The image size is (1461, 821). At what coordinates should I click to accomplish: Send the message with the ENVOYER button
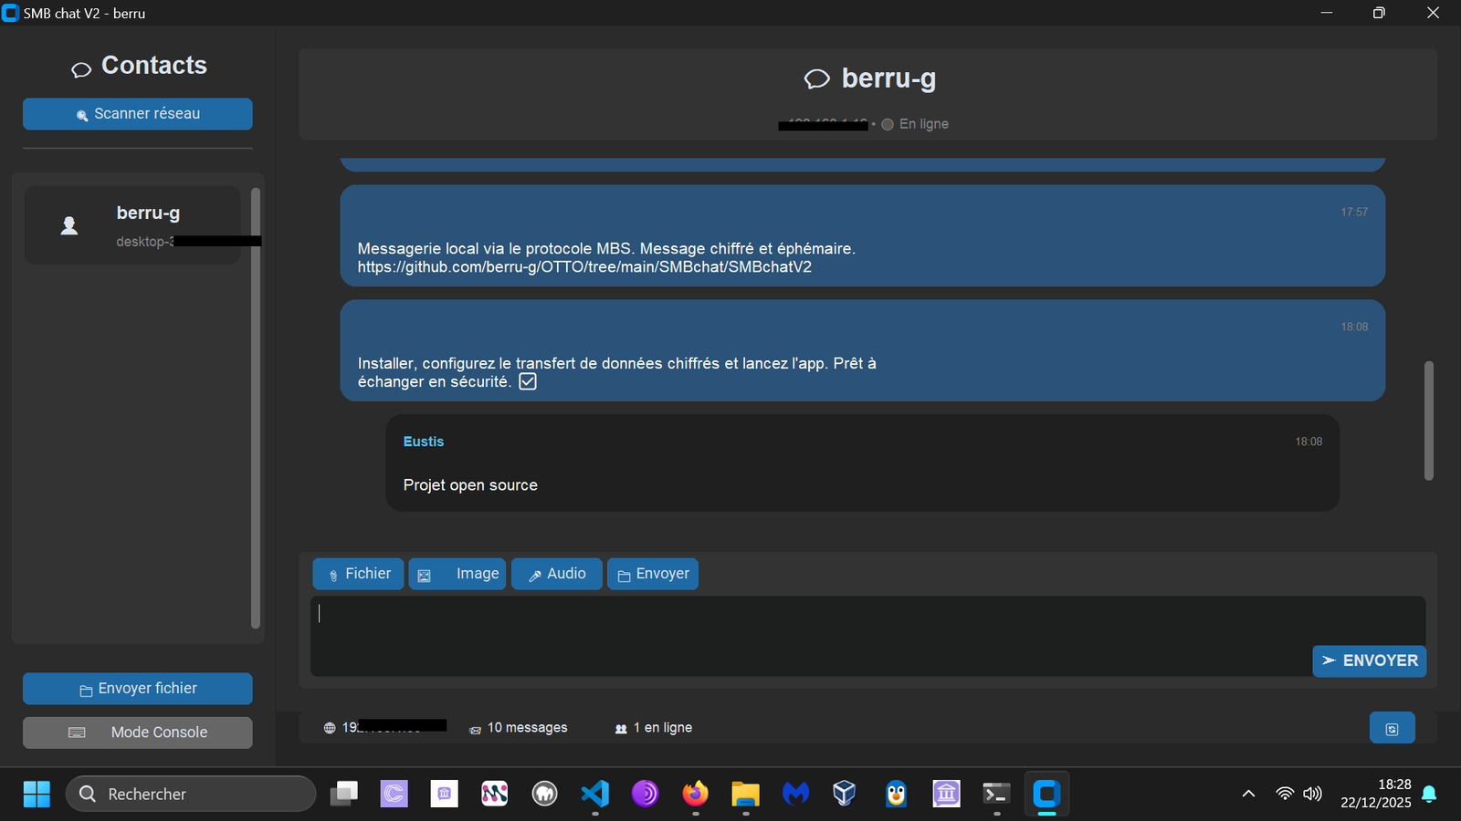(x=1369, y=660)
